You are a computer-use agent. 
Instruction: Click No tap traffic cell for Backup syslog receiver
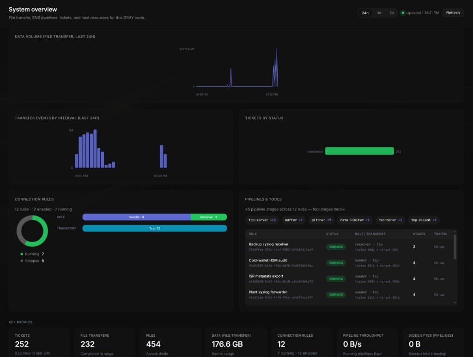(439, 247)
